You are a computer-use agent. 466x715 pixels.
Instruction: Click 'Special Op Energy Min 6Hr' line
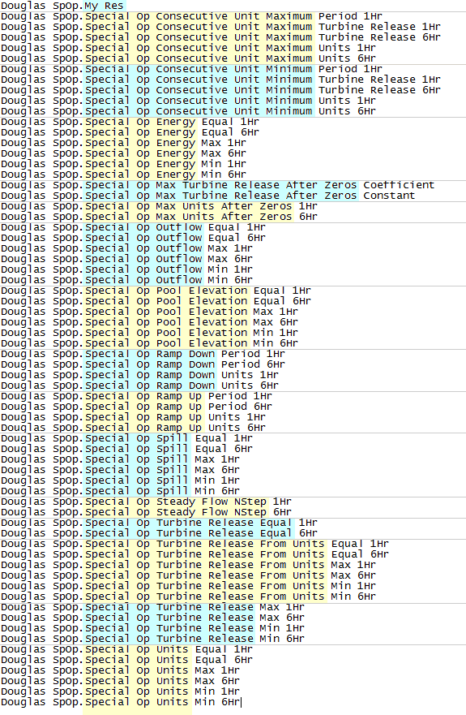click(123, 174)
